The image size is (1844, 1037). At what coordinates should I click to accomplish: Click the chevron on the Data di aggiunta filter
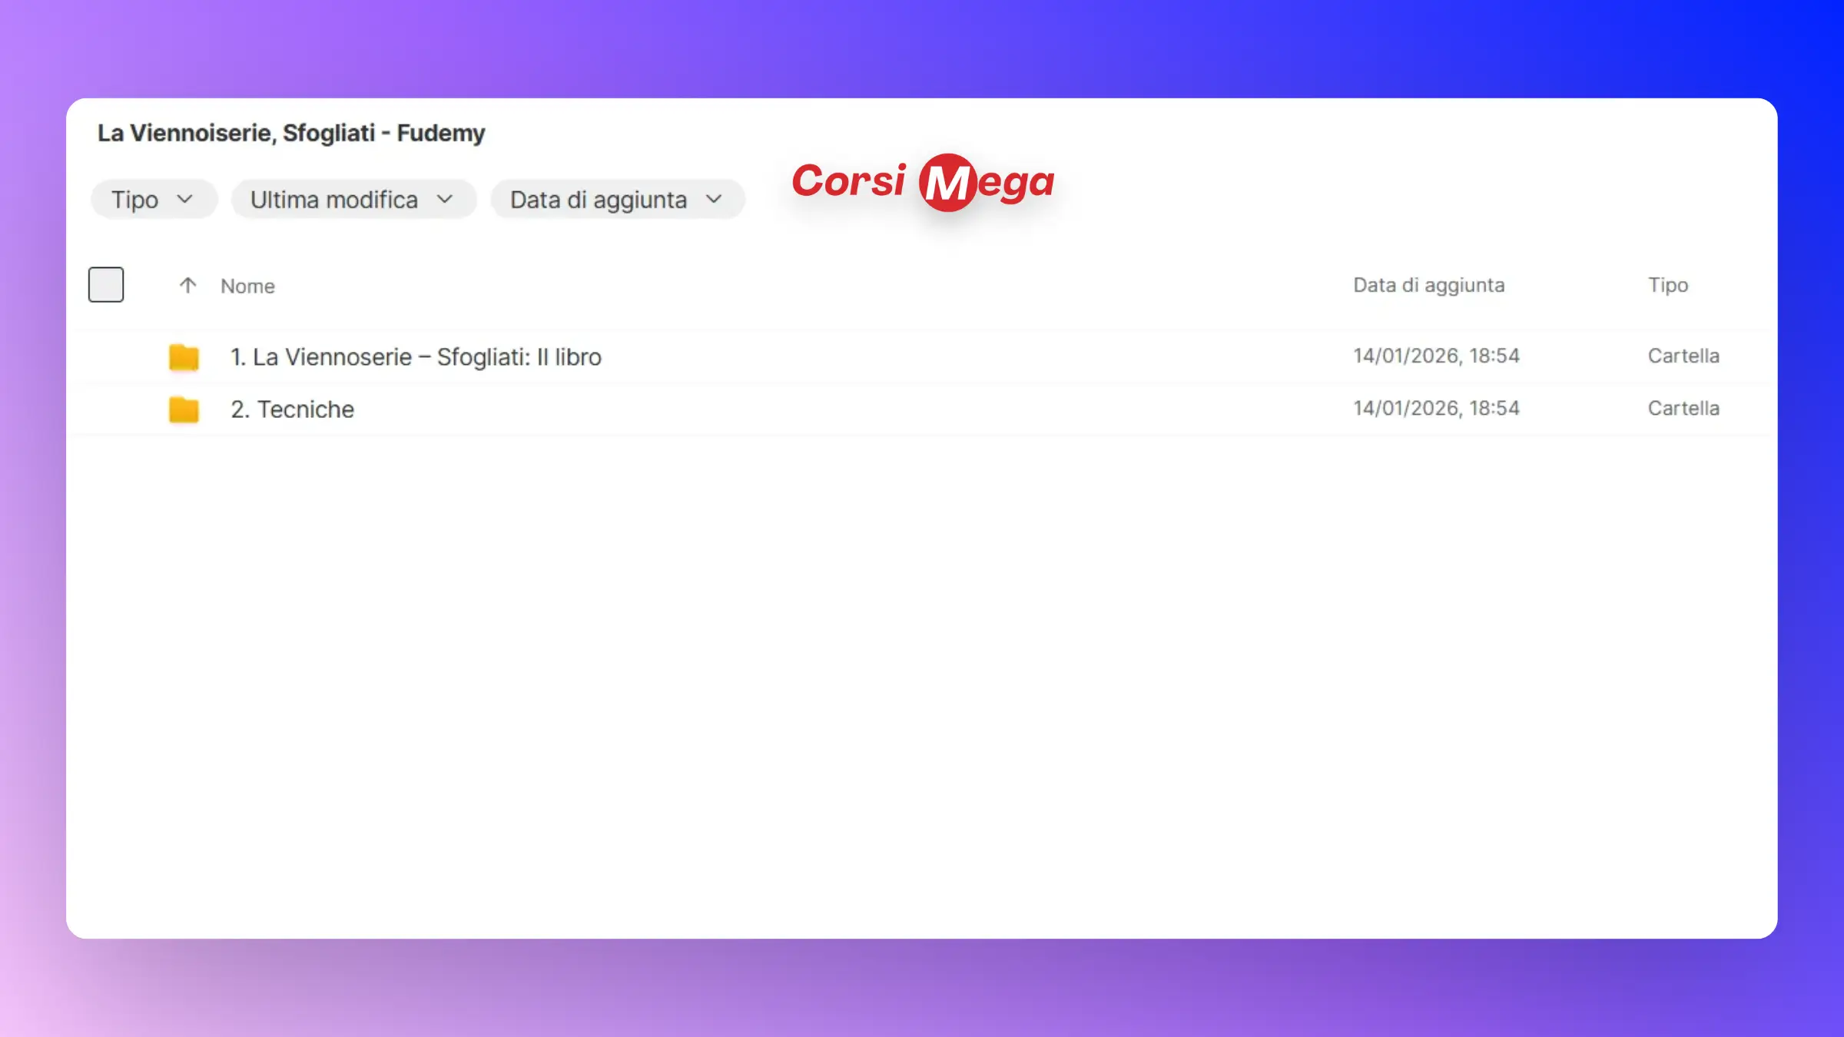coord(714,200)
